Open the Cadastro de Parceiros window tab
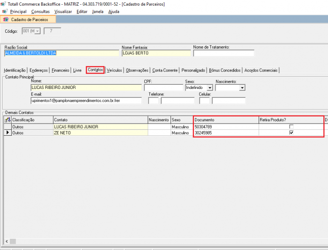Viewport: 328px width, 250px height. [x=29, y=20]
